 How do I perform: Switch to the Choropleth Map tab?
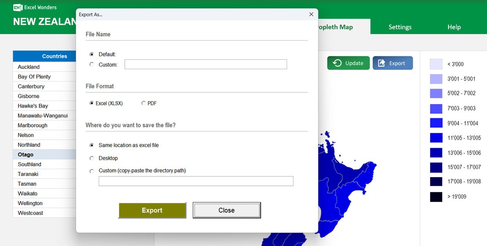(336, 26)
